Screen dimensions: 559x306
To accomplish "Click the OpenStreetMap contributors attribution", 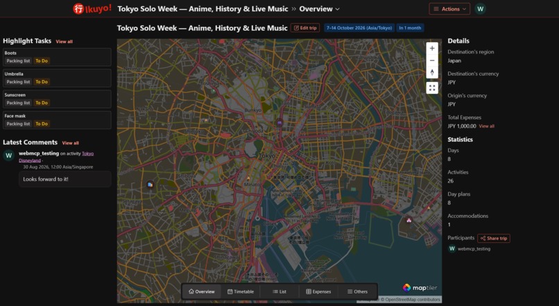I will point(410,300).
